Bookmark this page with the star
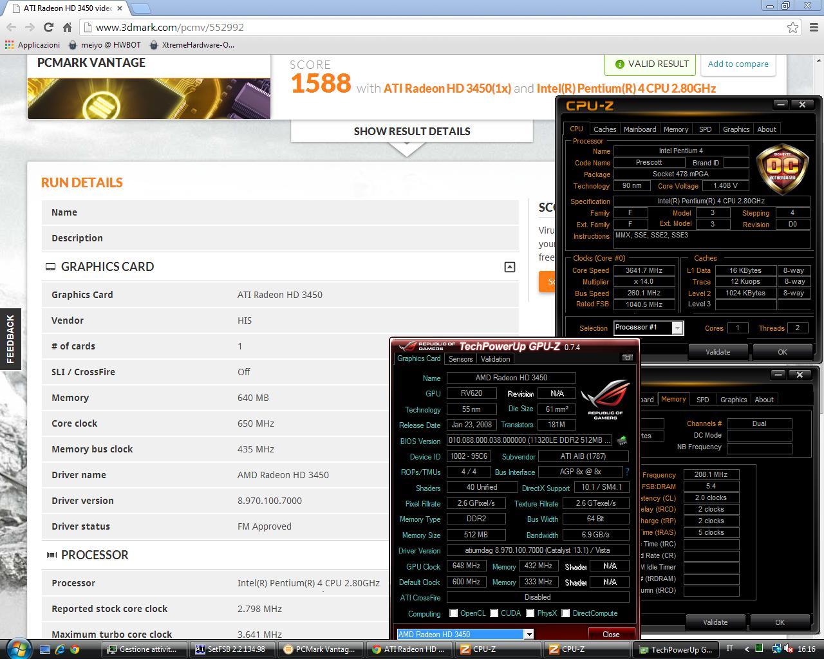Image resolution: width=824 pixels, height=659 pixels. tap(792, 27)
